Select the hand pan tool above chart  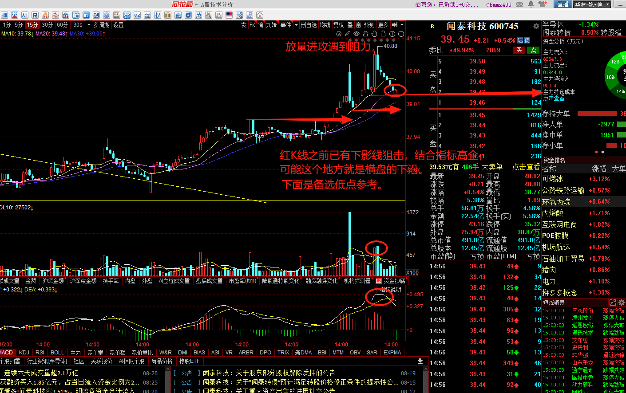pos(374,34)
